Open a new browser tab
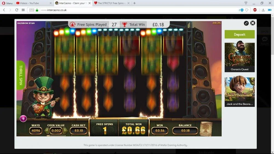The image size is (274, 154). tap(134, 3)
